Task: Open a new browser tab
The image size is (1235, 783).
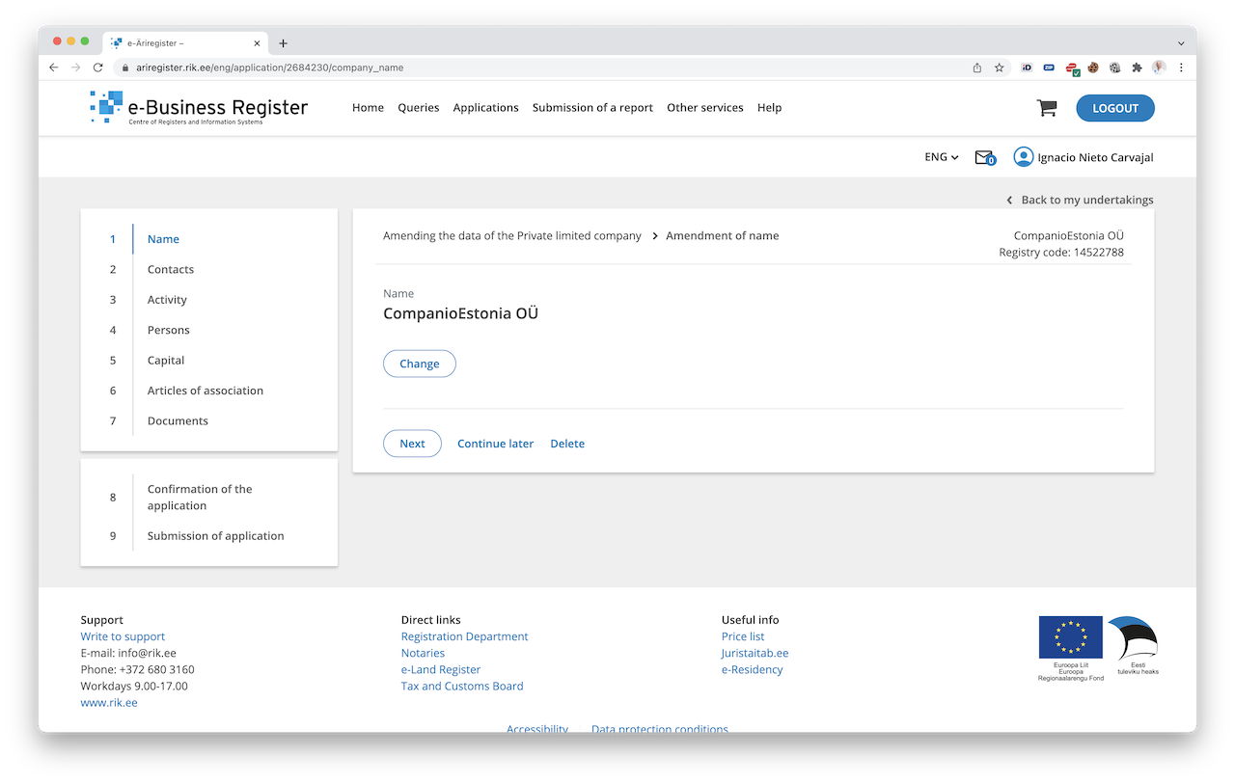Action: (x=283, y=43)
